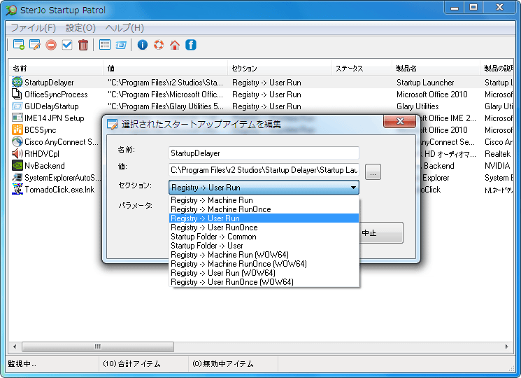This screenshot has height=378, width=521.
Task: Click the home page toolbar icon
Action: [175, 45]
